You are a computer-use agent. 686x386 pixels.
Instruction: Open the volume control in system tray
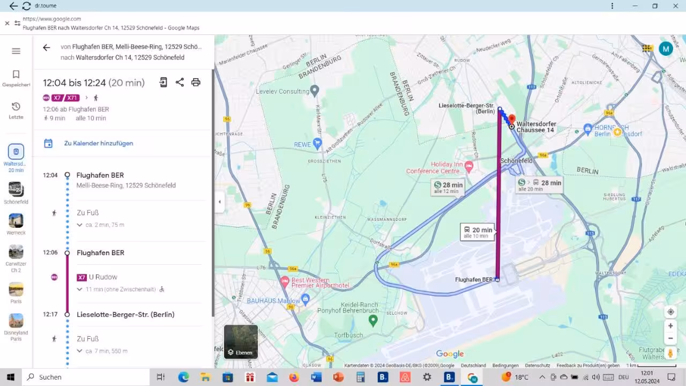596,377
